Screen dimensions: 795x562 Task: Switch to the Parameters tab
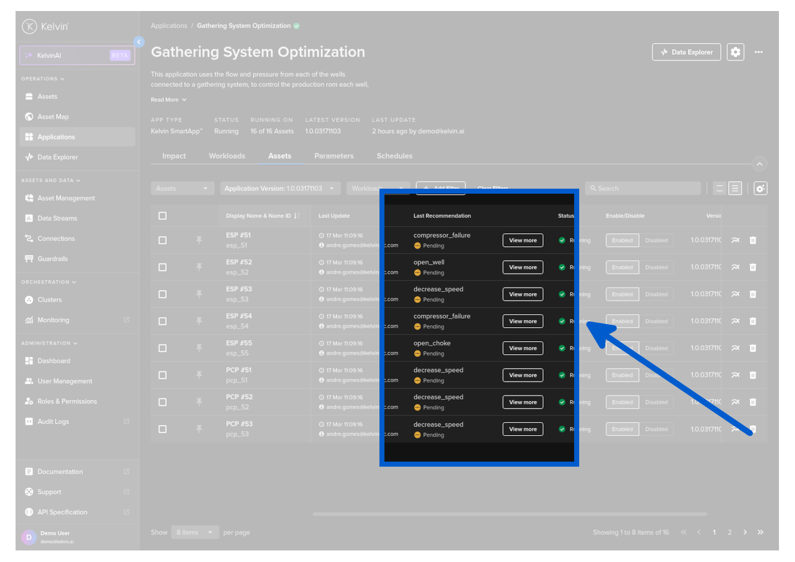point(334,156)
